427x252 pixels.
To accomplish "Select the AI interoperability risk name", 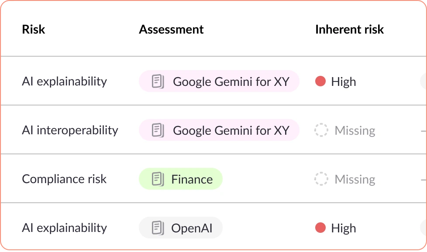I will click(x=70, y=130).
